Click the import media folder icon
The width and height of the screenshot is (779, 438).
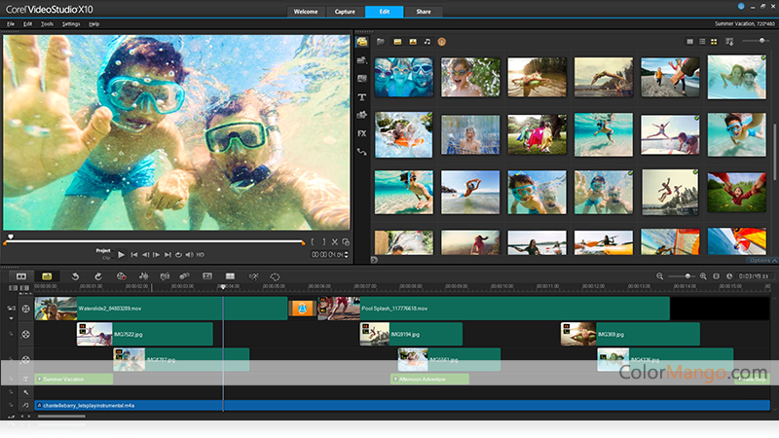coord(381,42)
